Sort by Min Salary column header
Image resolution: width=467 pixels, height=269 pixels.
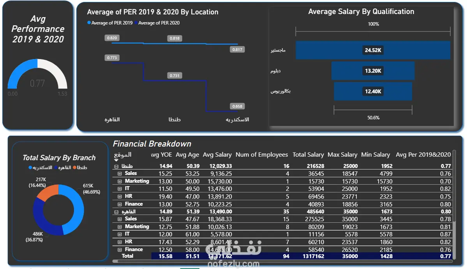click(375, 155)
